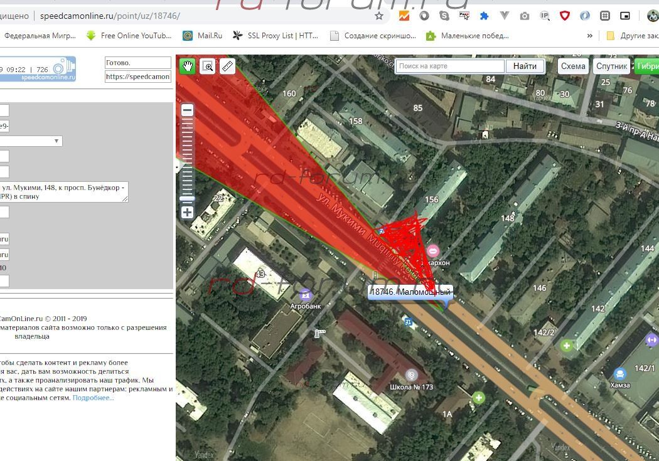Click the Найти search button

525,66
